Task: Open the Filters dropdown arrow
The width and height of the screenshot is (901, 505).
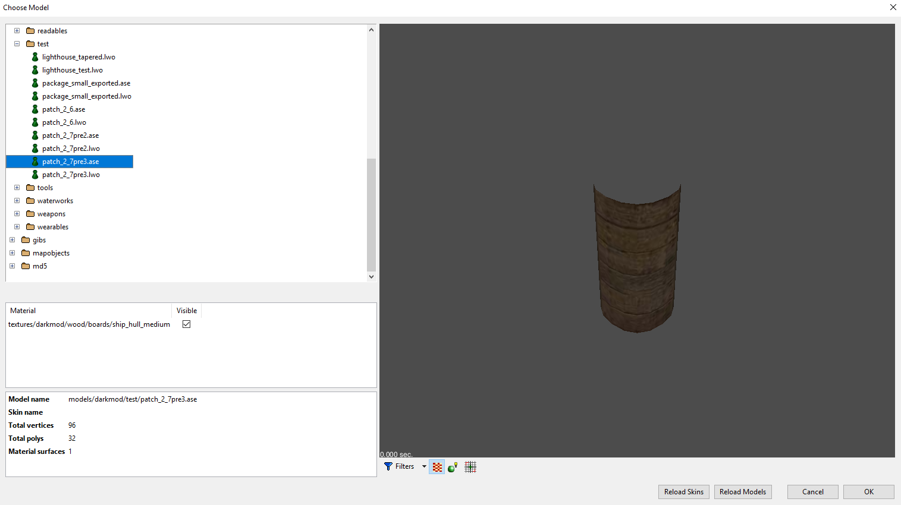Action: point(424,466)
